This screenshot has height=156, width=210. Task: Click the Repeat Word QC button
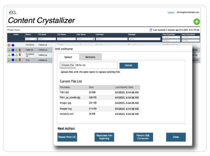(x=67, y=137)
